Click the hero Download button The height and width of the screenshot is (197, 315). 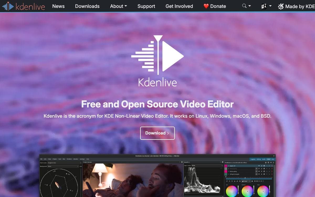click(x=157, y=133)
